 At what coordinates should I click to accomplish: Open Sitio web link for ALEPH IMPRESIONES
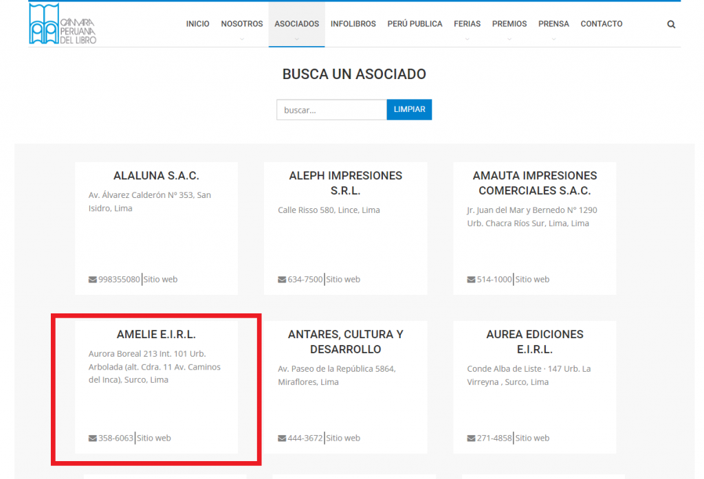click(x=343, y=279)
